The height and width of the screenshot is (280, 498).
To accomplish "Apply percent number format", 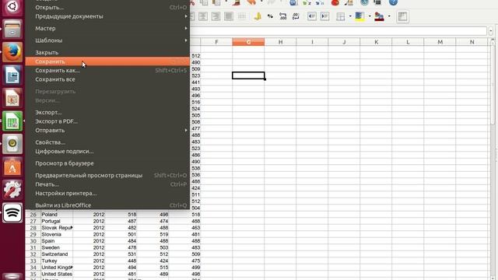I will tap(270, 16).
